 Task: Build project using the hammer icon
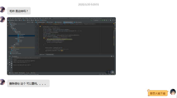(91, 20)
